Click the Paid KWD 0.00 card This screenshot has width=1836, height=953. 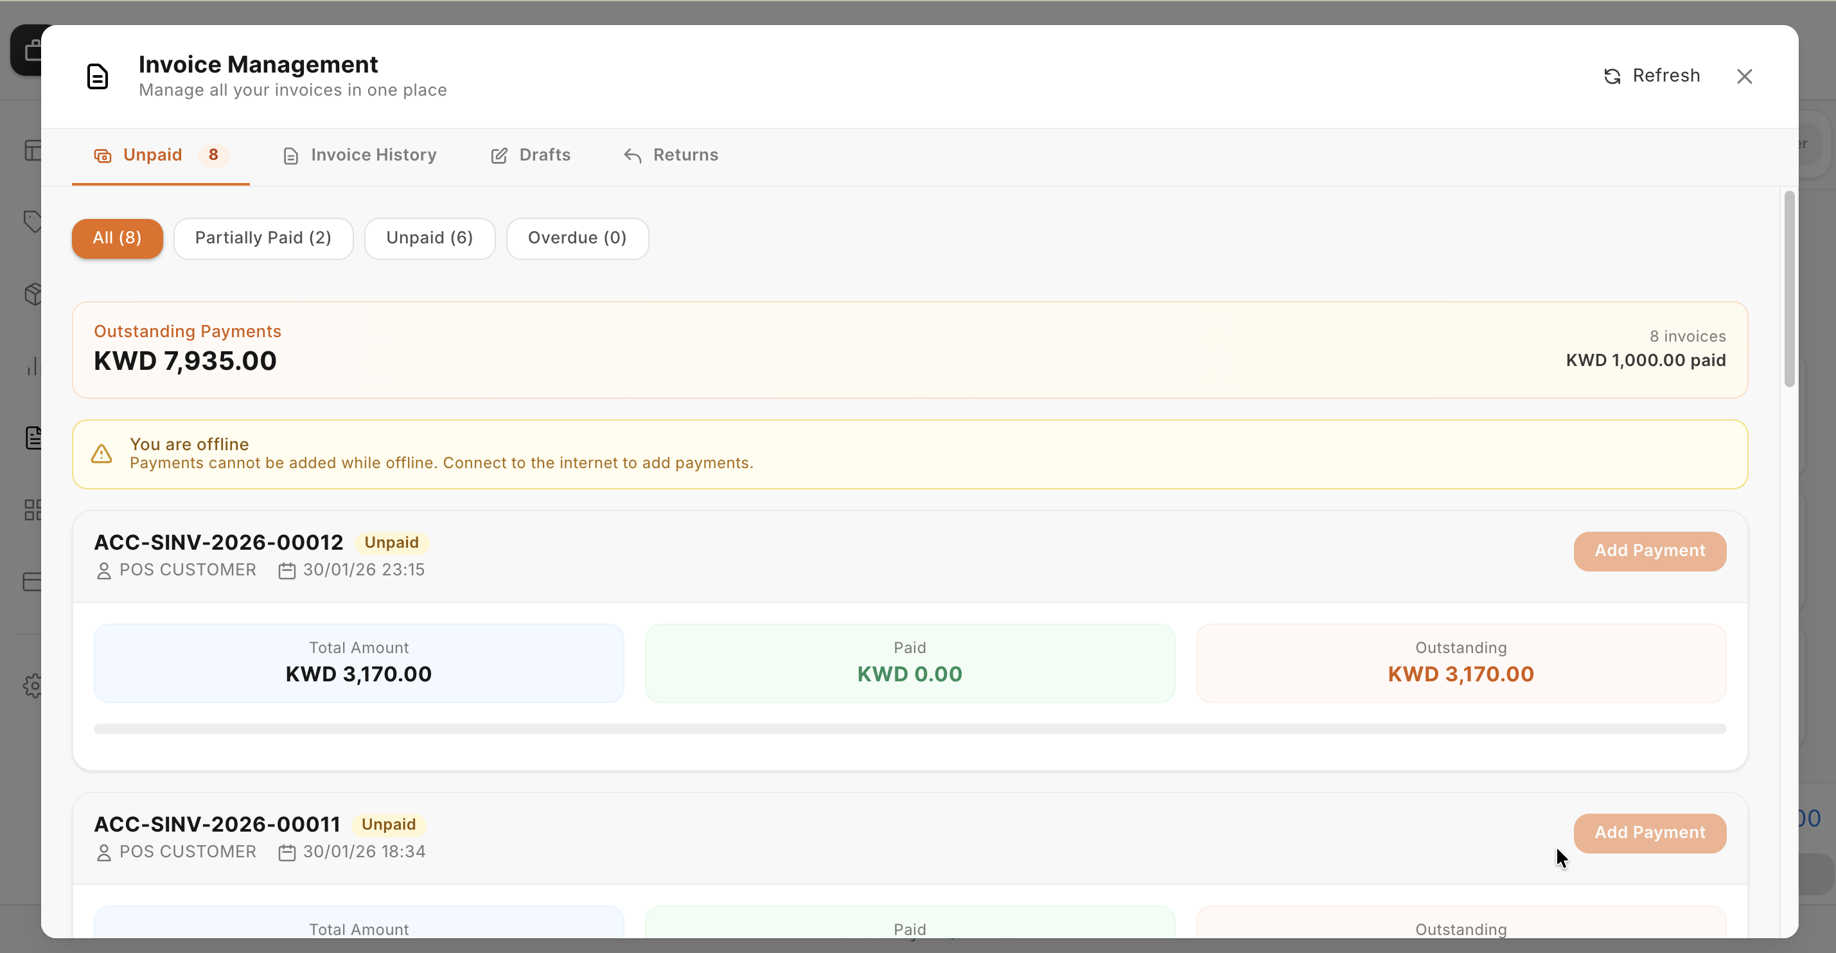pos(910,663)
